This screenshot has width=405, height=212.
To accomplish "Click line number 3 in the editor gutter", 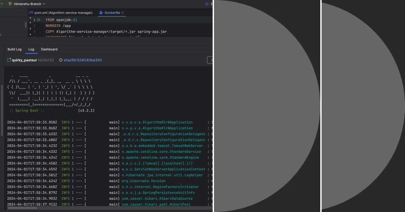I will pos(34,31).
